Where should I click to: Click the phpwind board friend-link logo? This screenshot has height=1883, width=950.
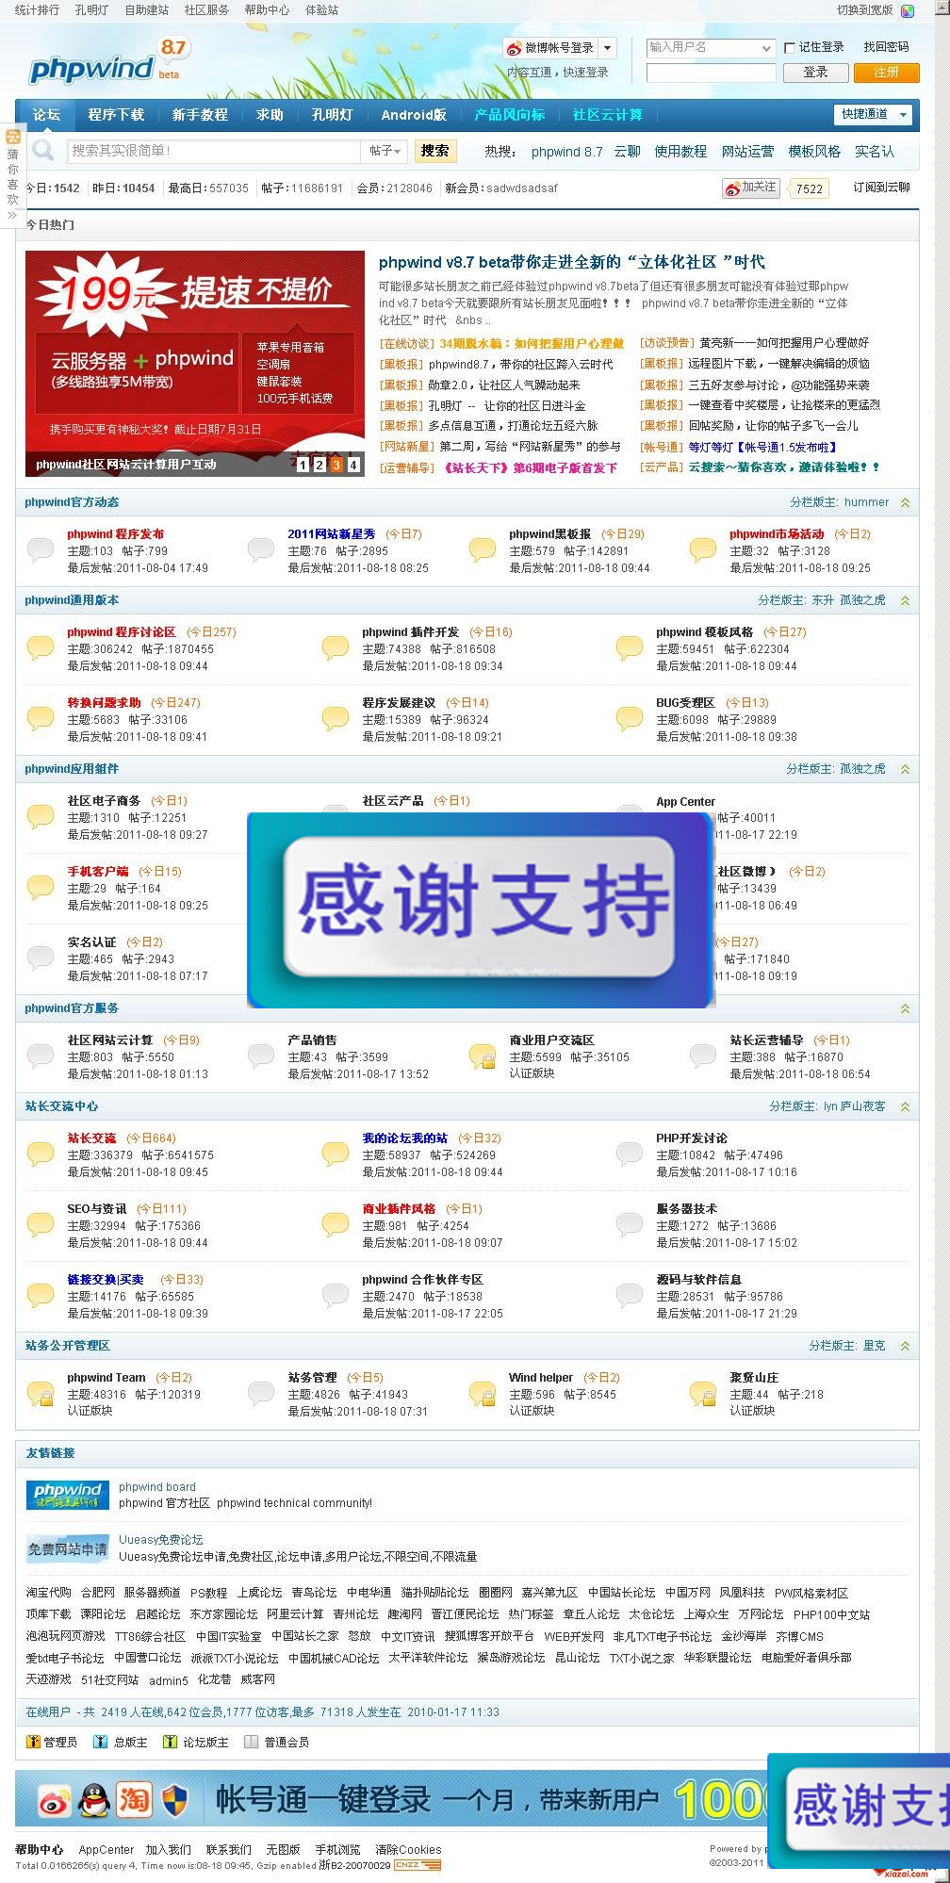(68, 1495)
